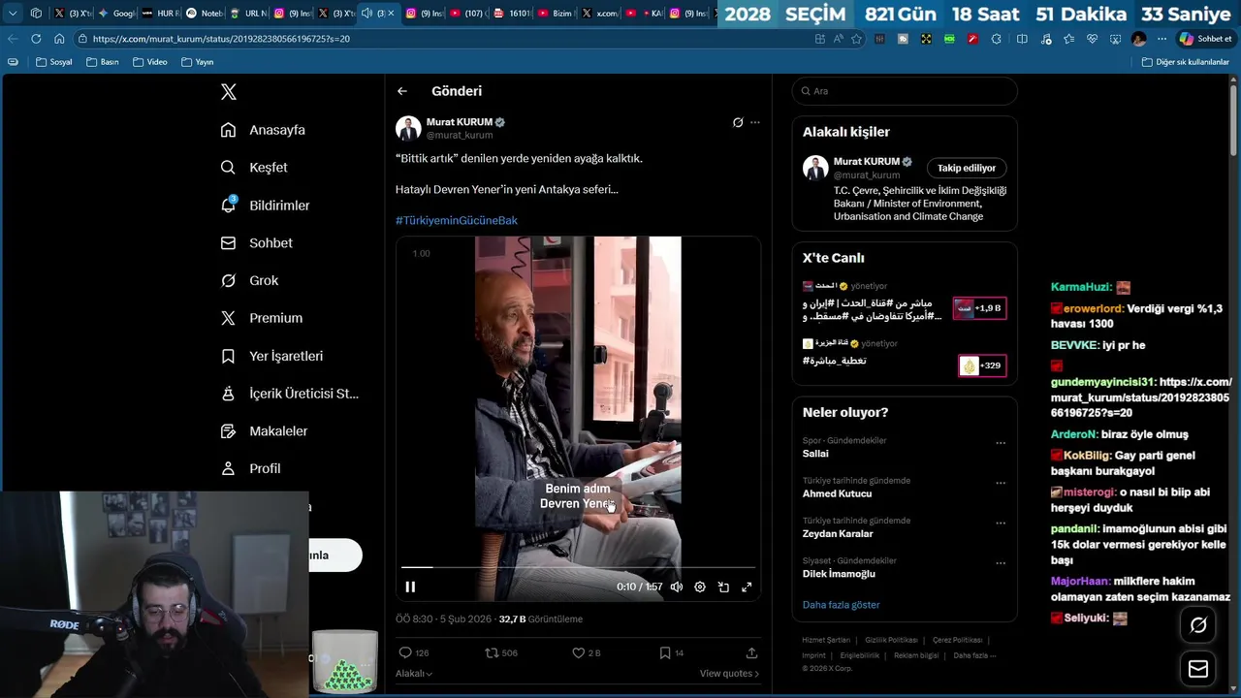Open browser settings and more menu
Screen dimensions: 1241x698
(x=1161, y=39)
